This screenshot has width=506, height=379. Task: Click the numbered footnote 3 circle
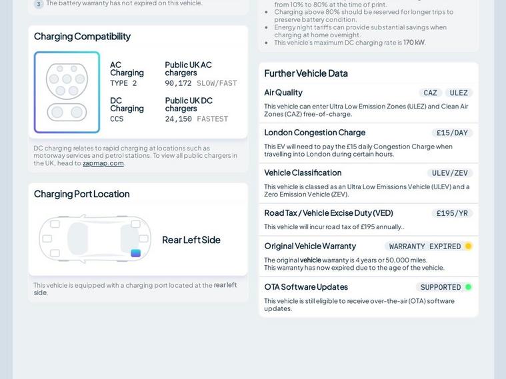point(39,4)
